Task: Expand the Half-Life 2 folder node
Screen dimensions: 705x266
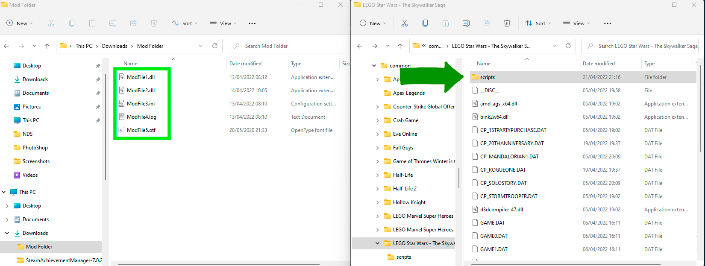Action: pos(377,189)
